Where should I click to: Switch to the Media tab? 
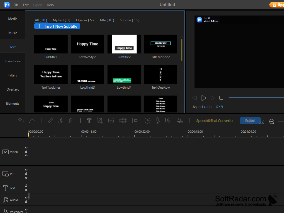pos(12,19)
